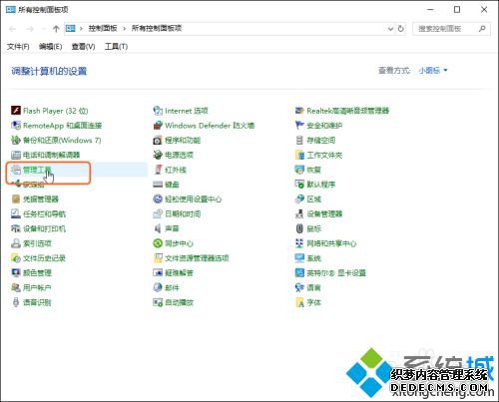Image resolution: width=499 pixels, height=402 pixels.
Task: Open the 查看(V) menu
Action: pyautogui.click(x=83, y=47)
